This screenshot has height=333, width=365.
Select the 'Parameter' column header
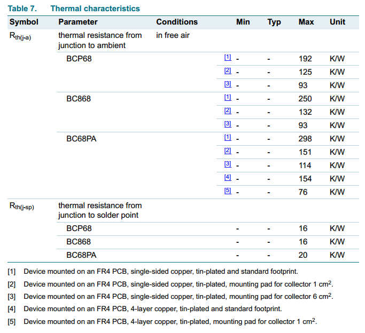tap(77, 22)
